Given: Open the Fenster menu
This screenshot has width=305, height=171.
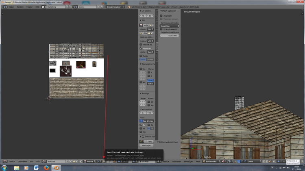Looking at the screenshot, I should click(x=29, y=7).
